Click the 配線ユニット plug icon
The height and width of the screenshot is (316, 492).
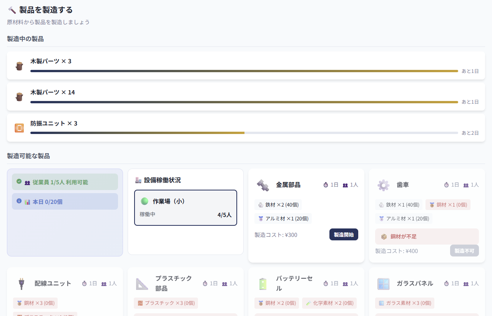tap(22, 284)
